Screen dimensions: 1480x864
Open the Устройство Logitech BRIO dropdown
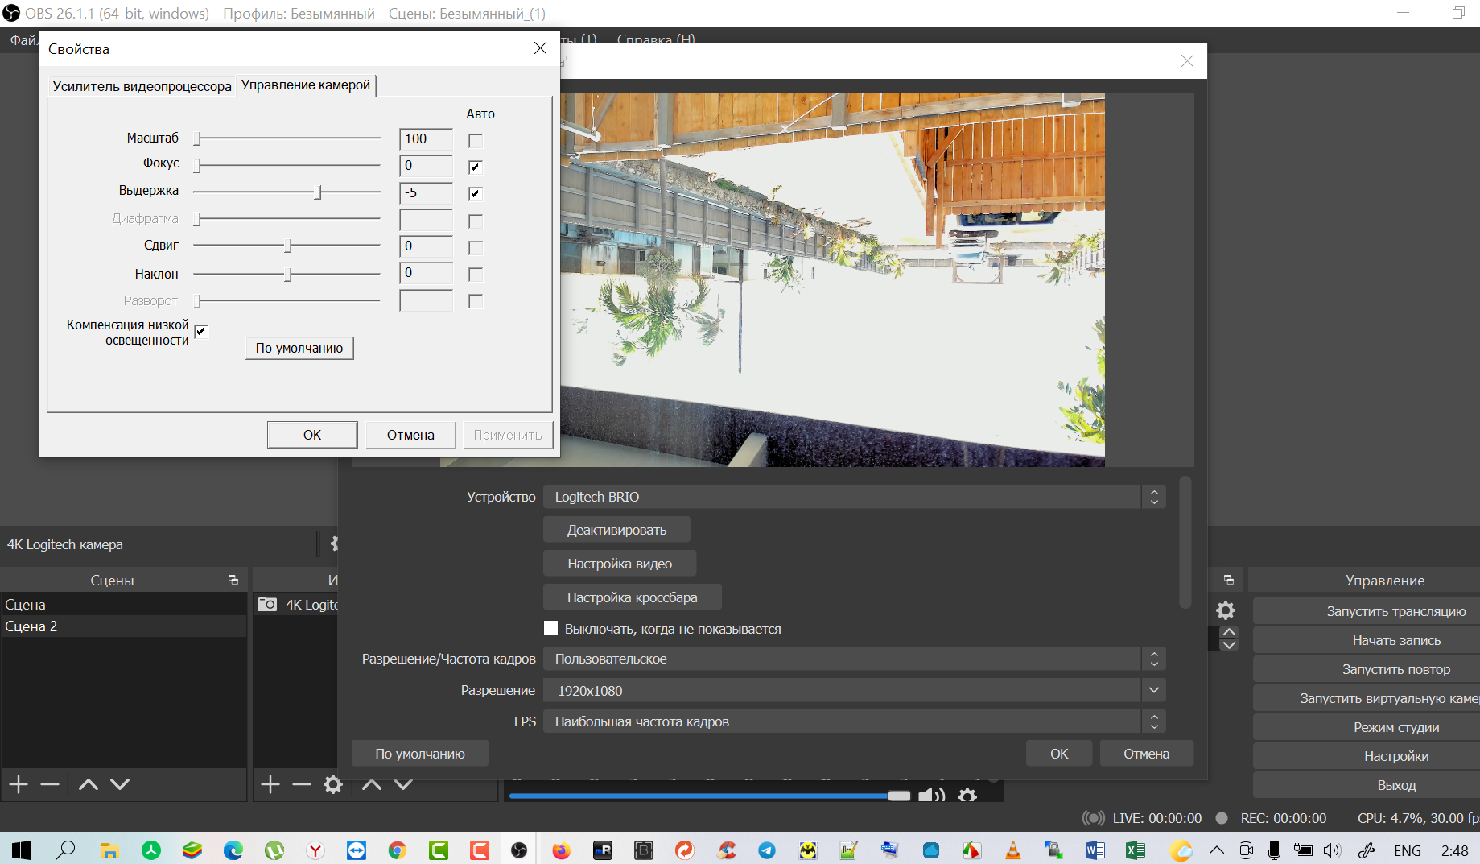tap(855, 497)
